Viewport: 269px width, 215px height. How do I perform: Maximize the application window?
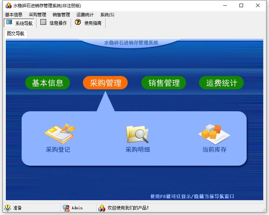click(241, 5)
